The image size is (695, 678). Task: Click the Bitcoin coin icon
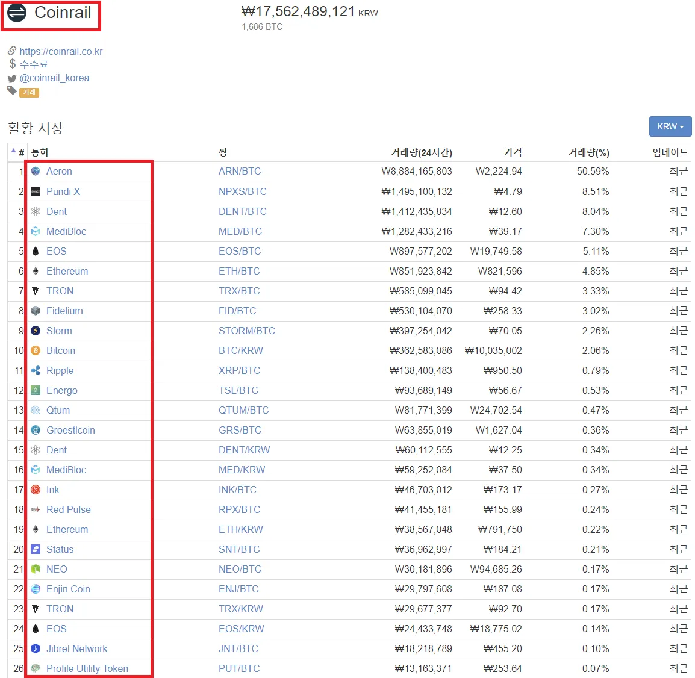36,350
